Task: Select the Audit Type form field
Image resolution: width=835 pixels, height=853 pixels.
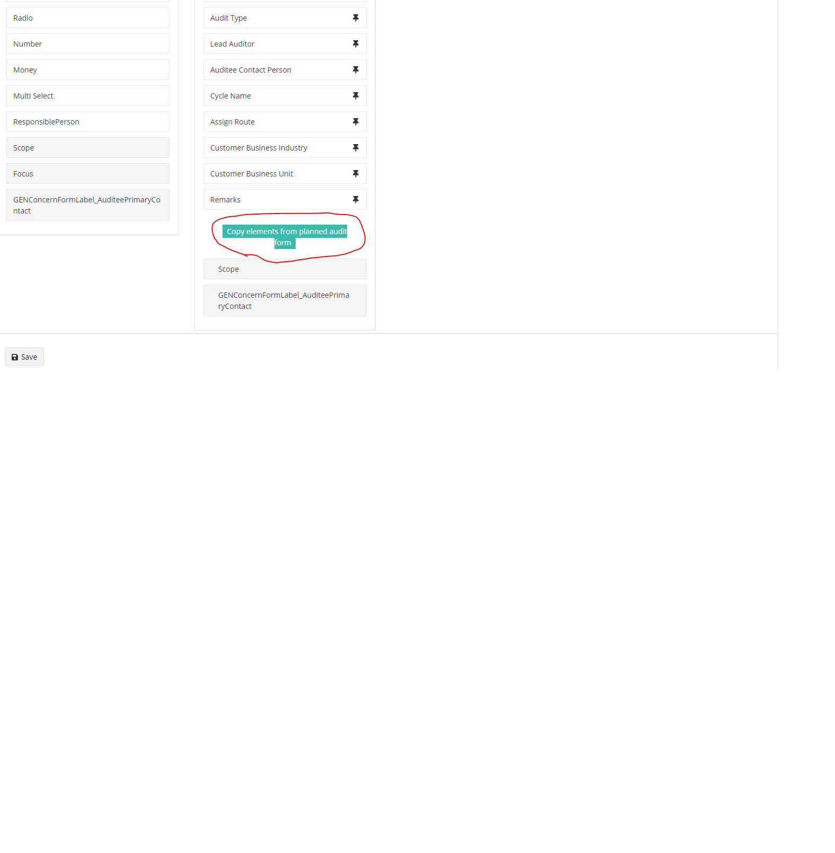Action: click(285, 18)
